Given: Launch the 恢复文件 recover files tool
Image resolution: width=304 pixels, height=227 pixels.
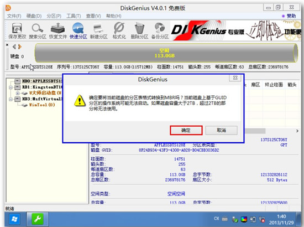Looking at the screenshot, I should (x=58, y=30).
